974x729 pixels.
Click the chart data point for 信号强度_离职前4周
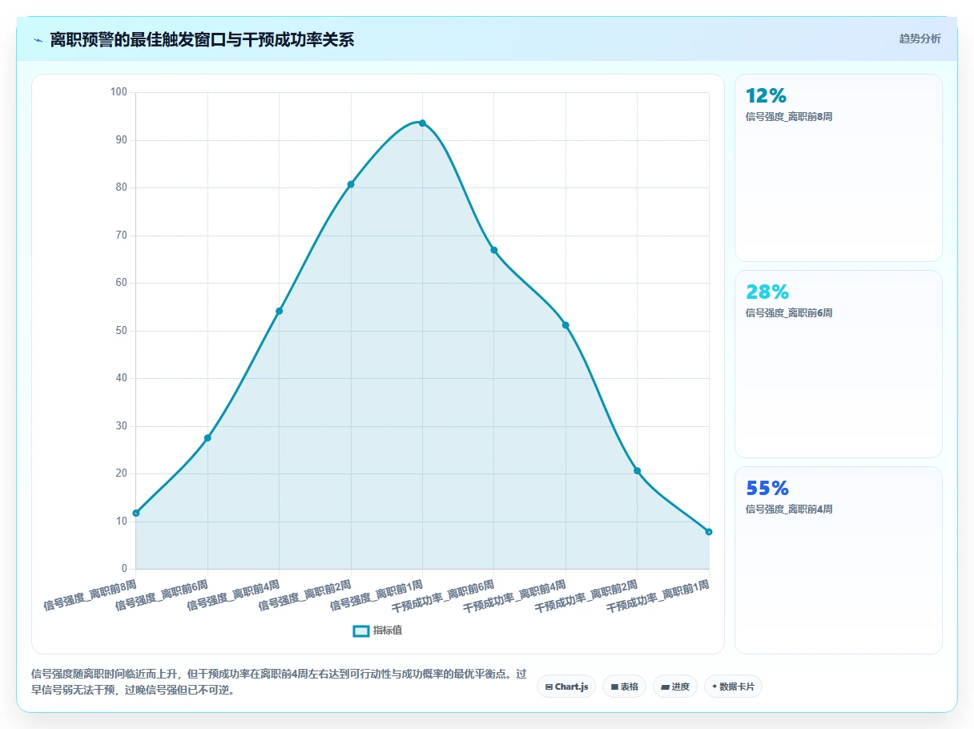point(279,311)
